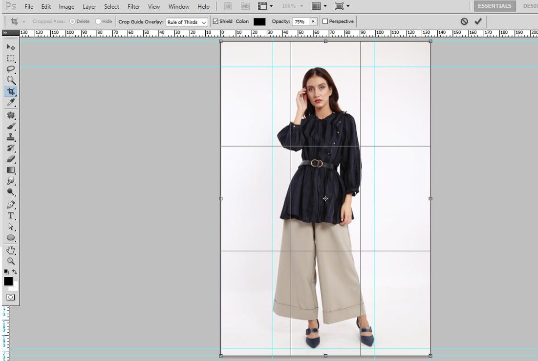Image resolution: width=538 pixels, height=361 pixels.
Task: Activate the Type tool
Action: tap(11, 215)
